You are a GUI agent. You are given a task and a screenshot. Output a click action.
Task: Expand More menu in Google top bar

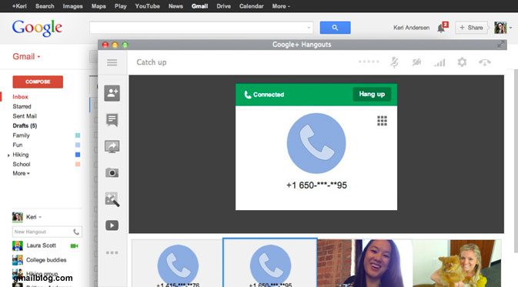[x=281, y=6]
